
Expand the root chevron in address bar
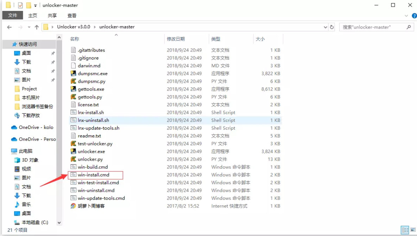pos(52,27)
